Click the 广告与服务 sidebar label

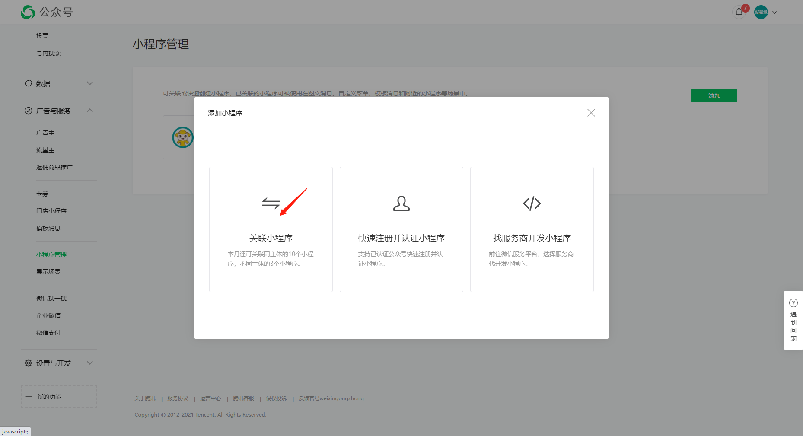coord(54,111)
